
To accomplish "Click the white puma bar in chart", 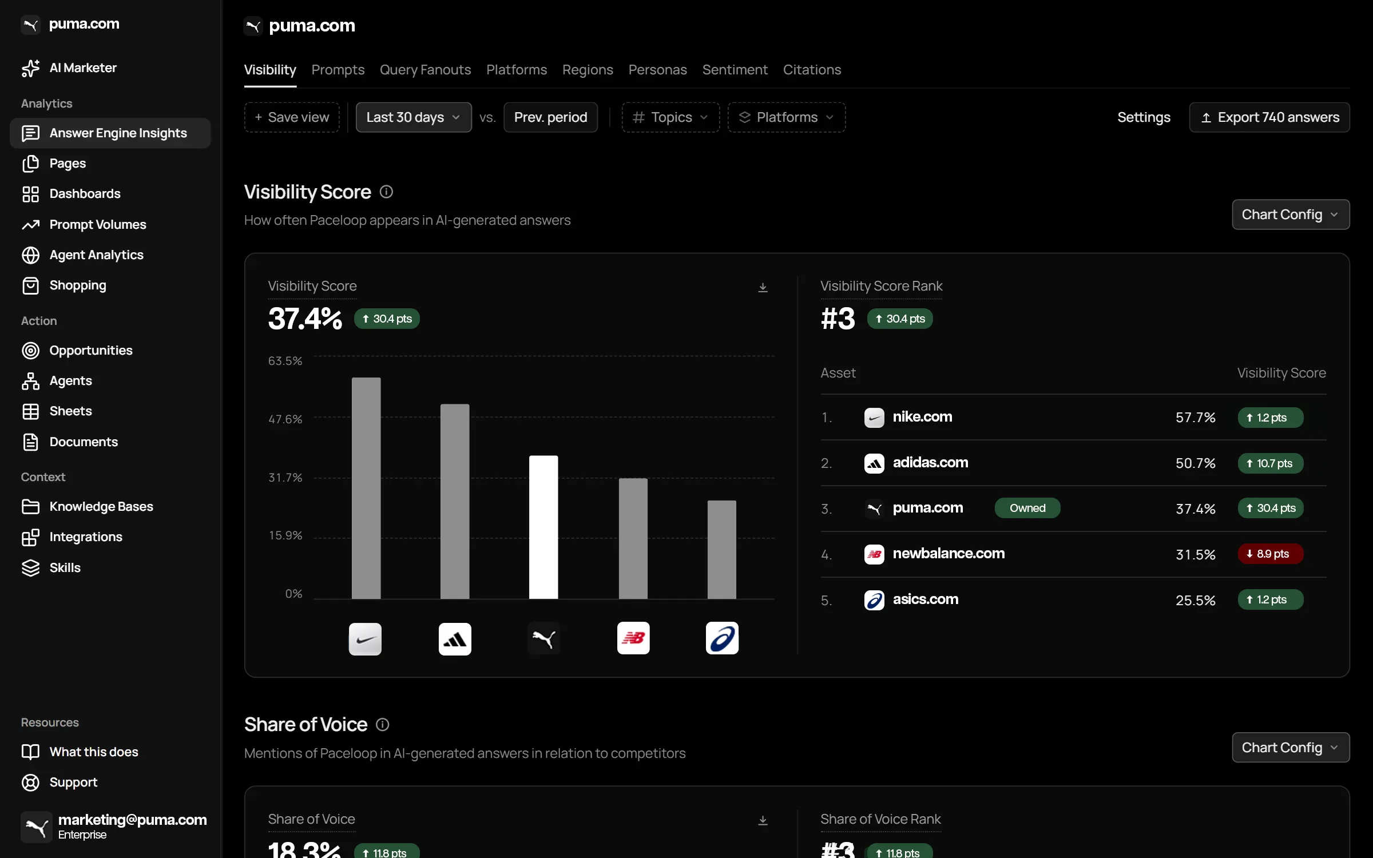I will click(543, 527).
